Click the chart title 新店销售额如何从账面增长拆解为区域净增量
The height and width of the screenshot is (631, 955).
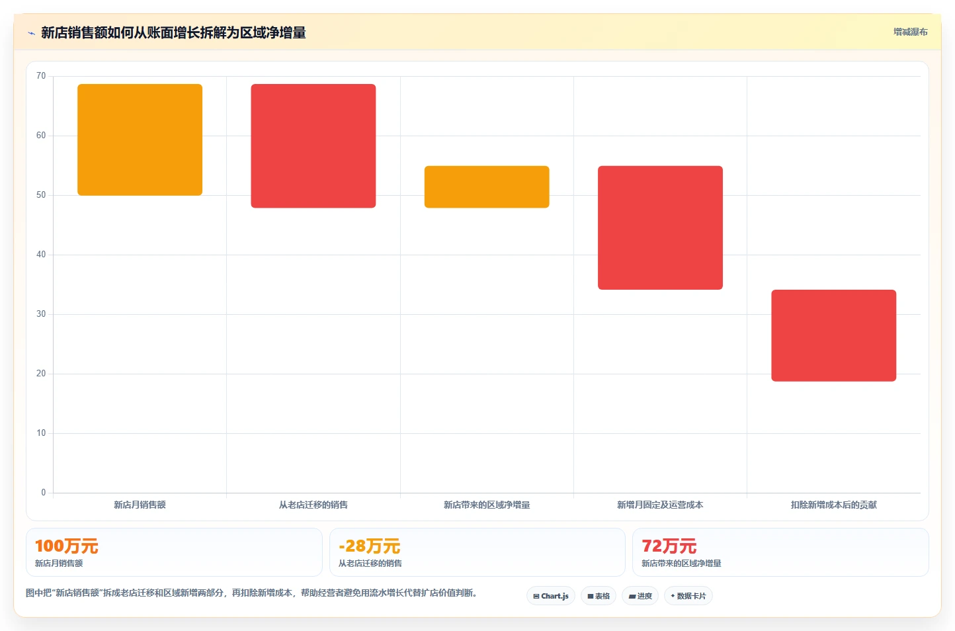(173, 33)
